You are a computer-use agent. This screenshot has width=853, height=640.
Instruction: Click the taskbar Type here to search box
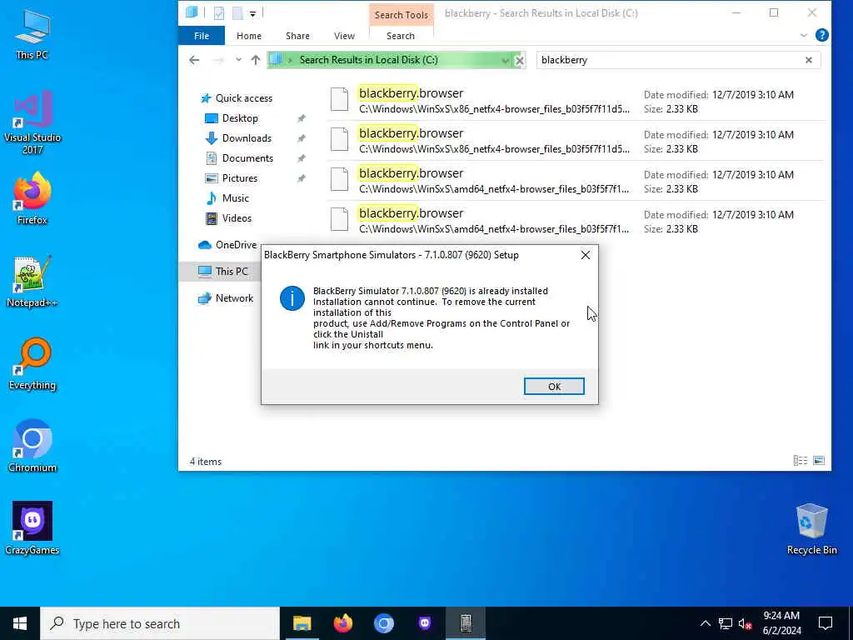click(160, 623)
